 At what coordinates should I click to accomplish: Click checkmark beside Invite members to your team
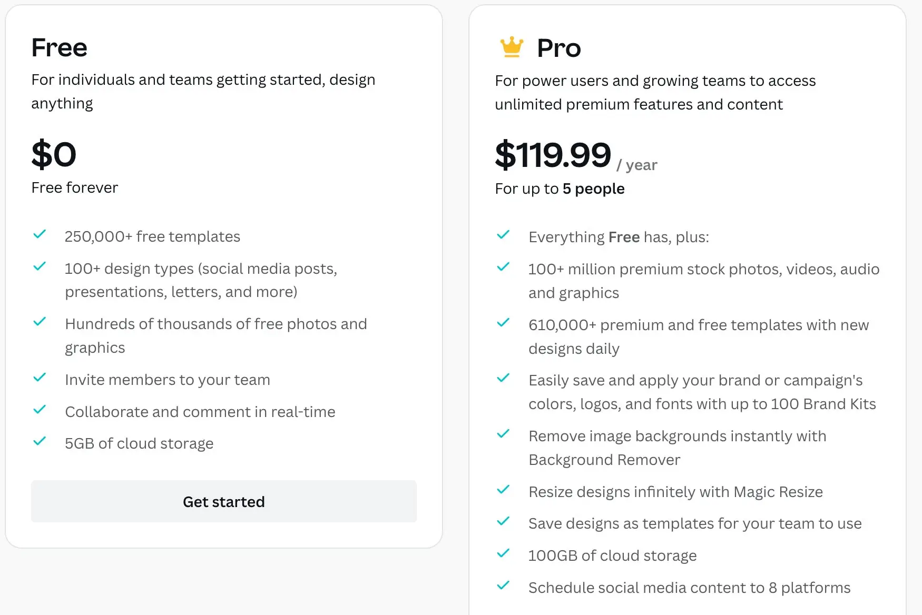[40, 378]
